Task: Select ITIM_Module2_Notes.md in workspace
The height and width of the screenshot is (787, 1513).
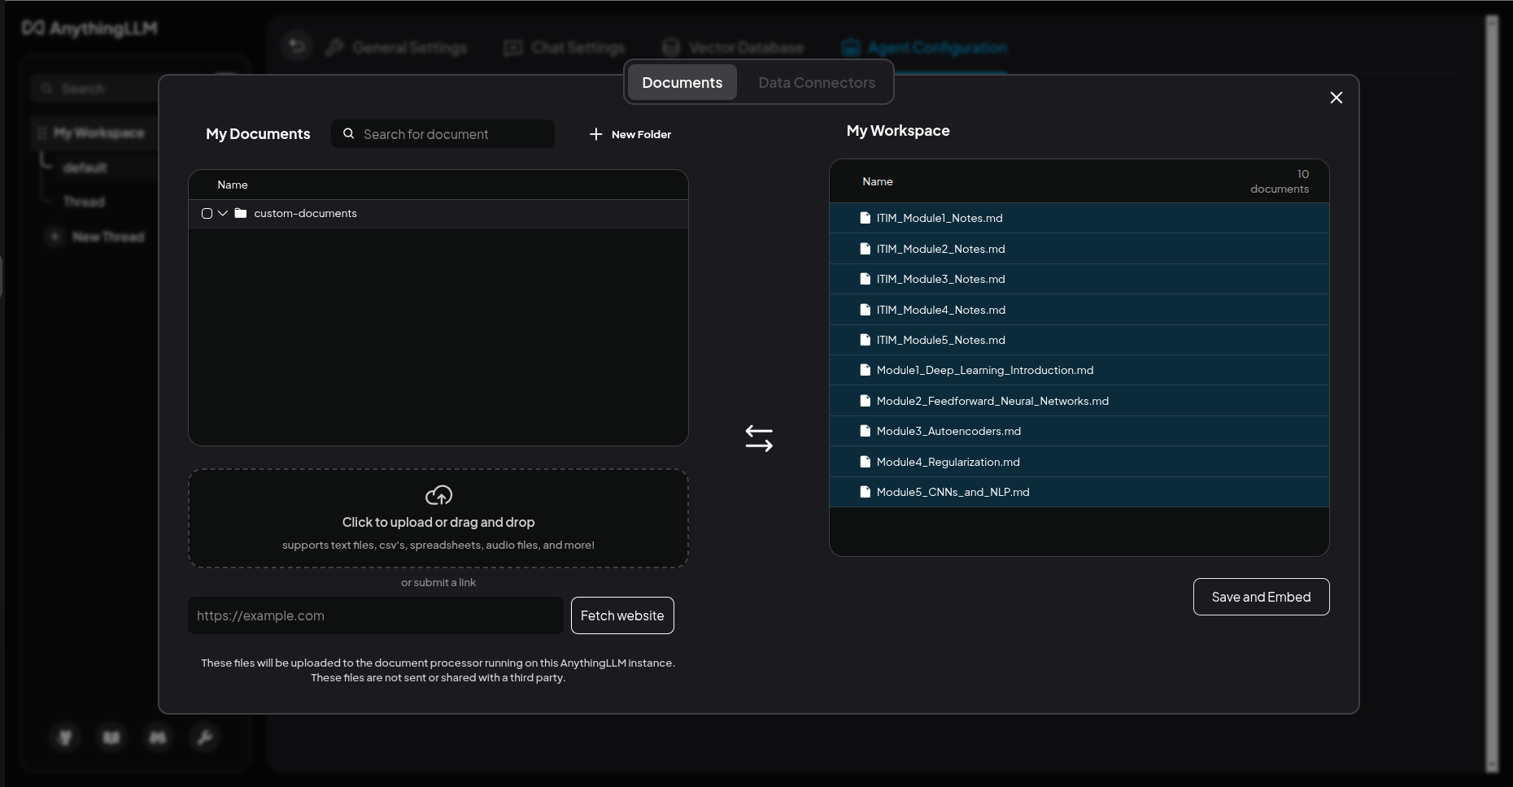Action: tap(1079, 249)
